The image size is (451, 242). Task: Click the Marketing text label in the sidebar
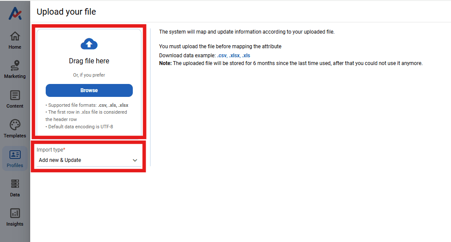(15, 76)
